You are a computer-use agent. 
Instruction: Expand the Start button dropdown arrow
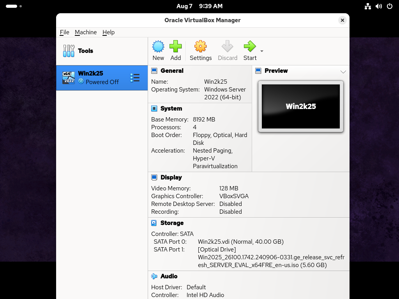pyautogui.click(x=262, y=51)
